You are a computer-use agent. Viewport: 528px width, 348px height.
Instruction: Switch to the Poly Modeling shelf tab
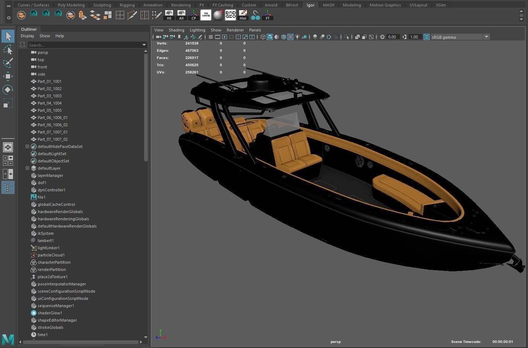(71, 5)
